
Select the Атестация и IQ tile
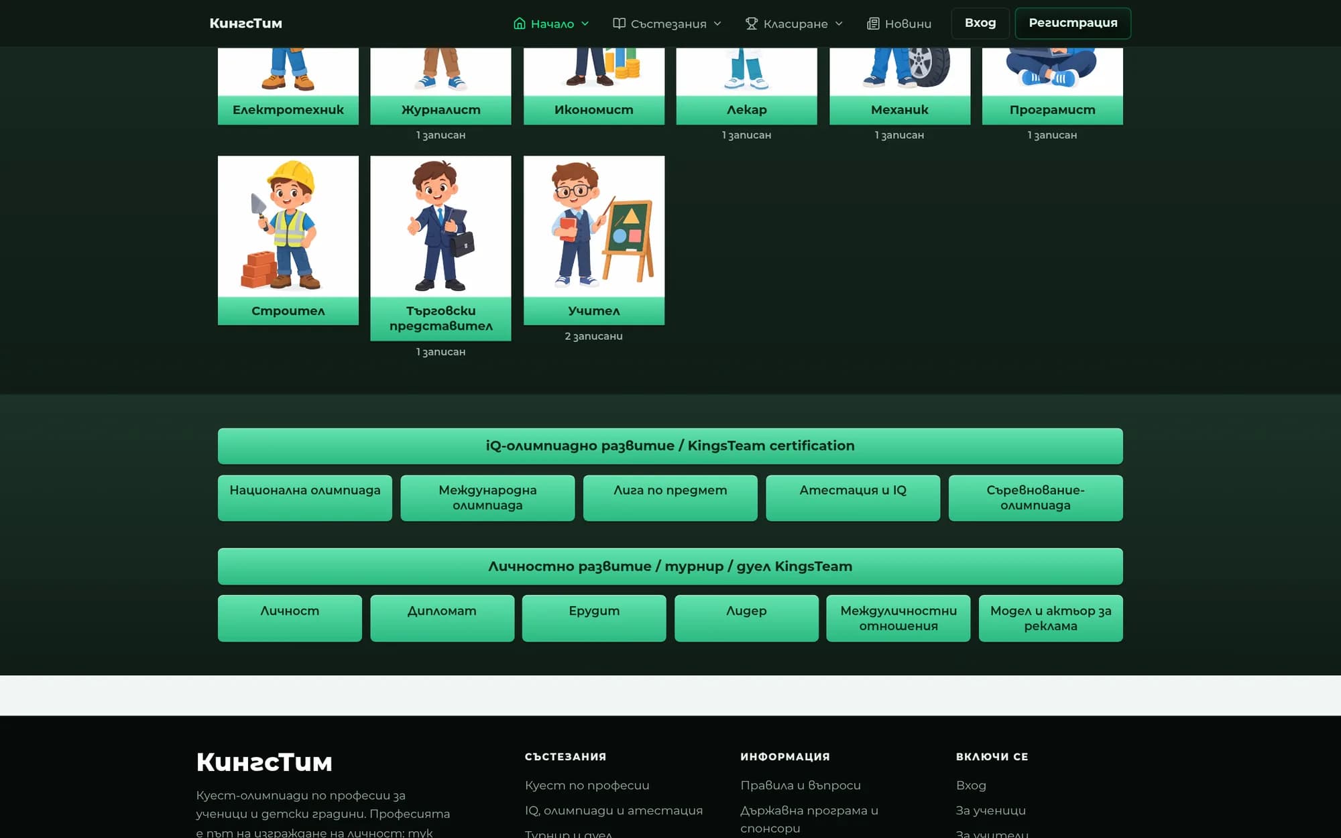click(853, 497)
